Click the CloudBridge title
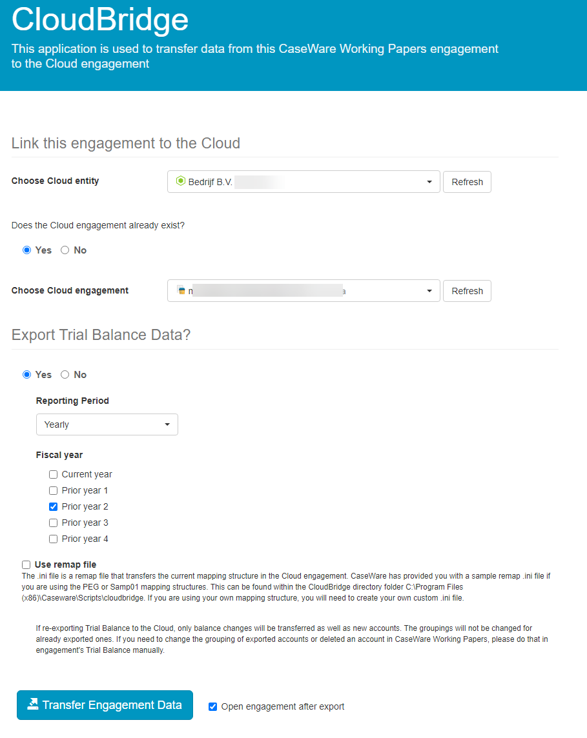Screen dimensions: 587x738 (x=100, y=20)
